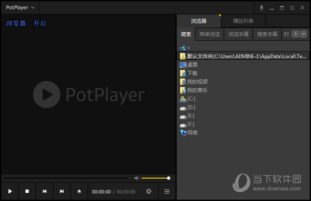Open the settings gear in control bar
Image resolution: width=311 pixels, height=201 pixels.
[x=149, y=192]
